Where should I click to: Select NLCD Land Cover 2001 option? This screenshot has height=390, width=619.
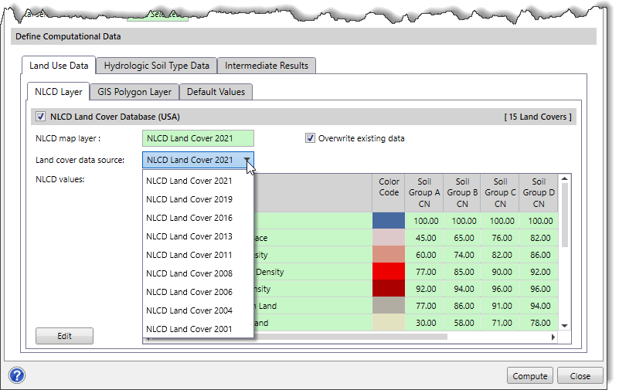coord(198,329)
